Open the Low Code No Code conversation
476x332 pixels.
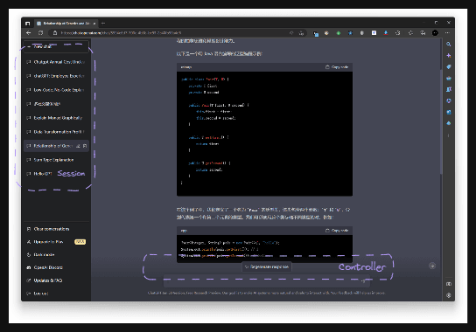(x=56, y=90)
